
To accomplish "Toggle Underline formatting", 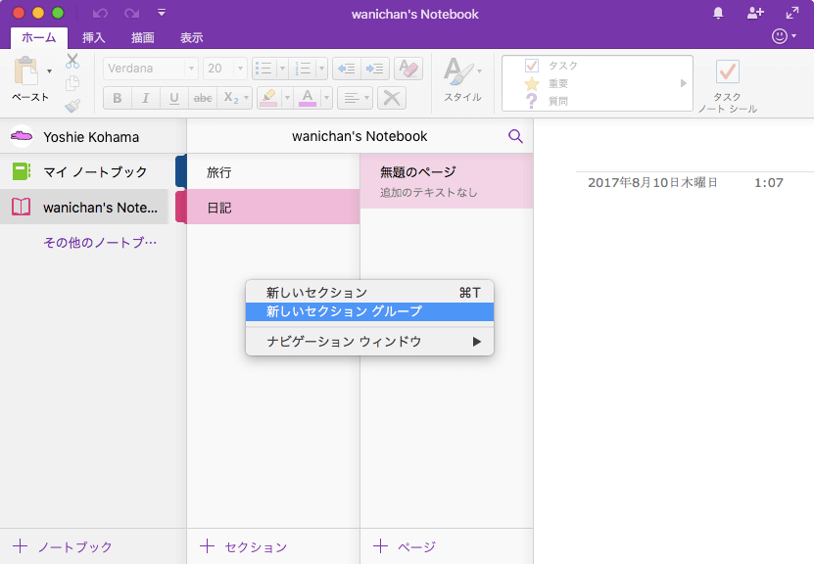I will point(174,98).
